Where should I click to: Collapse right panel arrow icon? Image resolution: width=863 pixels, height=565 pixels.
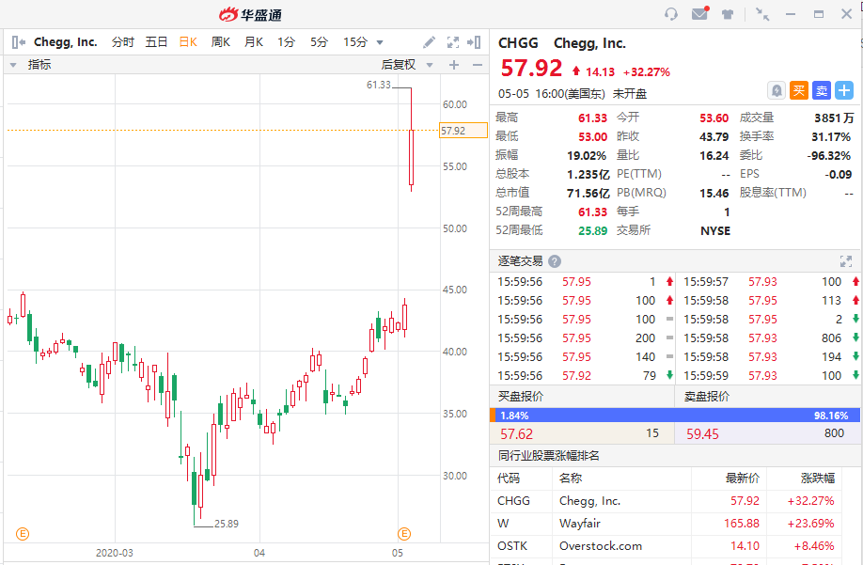pos(474,42)
